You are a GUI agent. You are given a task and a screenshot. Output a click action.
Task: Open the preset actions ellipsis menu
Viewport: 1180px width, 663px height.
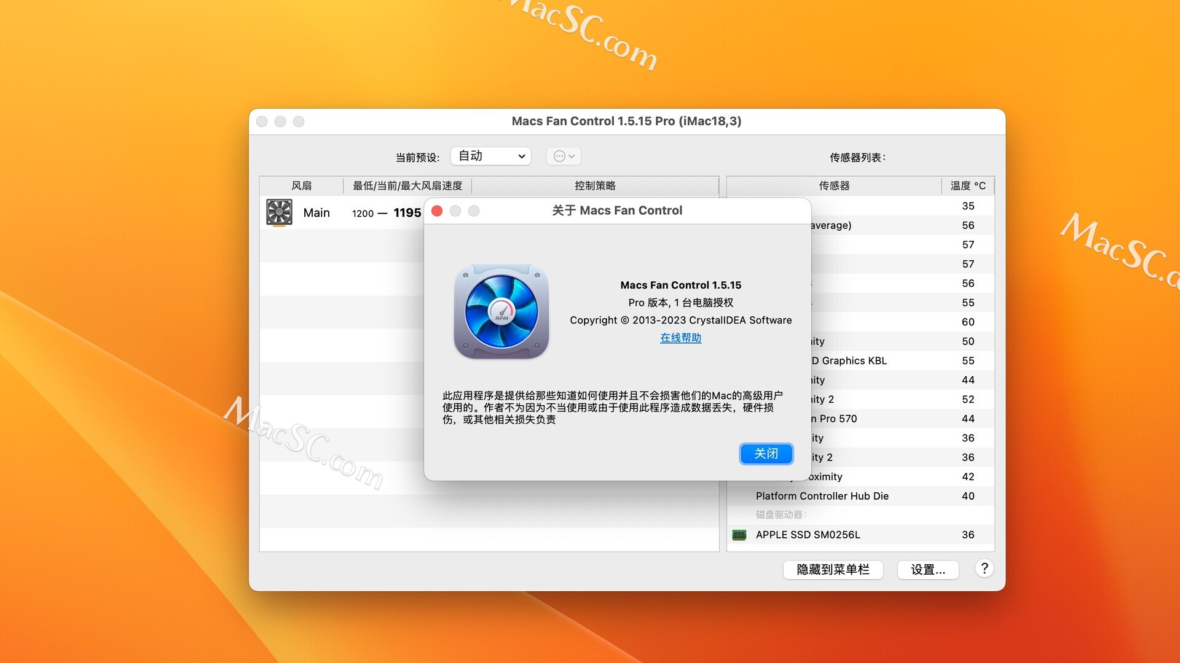(x=564, y=156)
